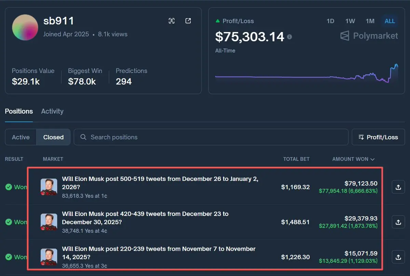This screenshot has width=410, height=276.
Task: Select the 1W timeframe
Action: 350,21
